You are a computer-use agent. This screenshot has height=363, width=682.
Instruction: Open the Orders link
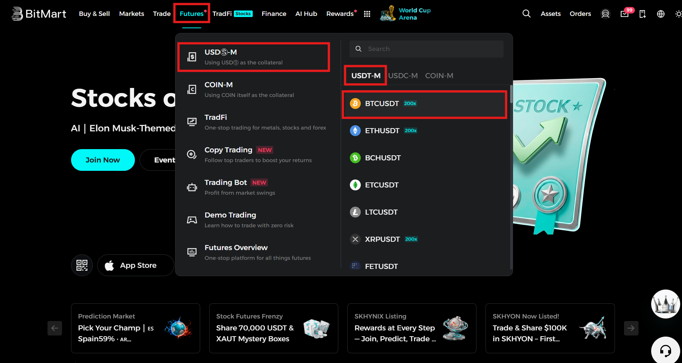point(580,14)
